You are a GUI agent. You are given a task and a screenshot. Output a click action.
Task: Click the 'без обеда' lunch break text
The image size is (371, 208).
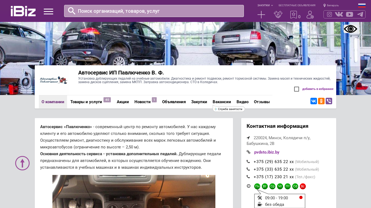pyautogui.click(x=275, y=204)
